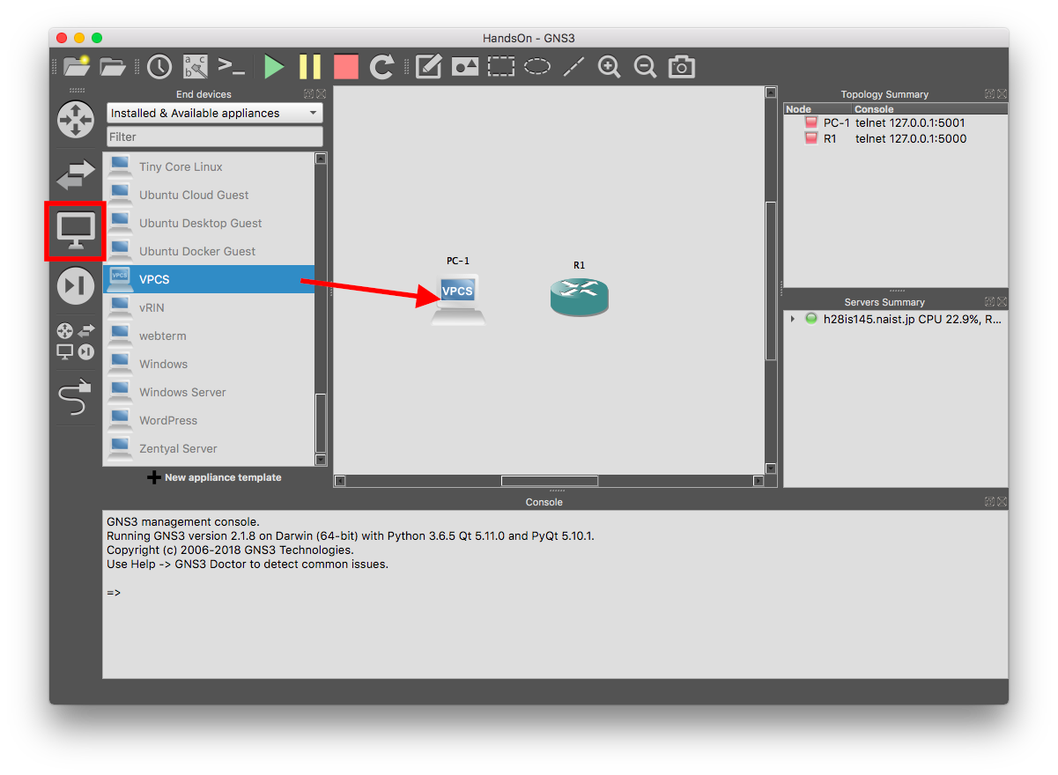The image size is (1058, 775).
Task: Select the PC-1 VPCS node on canvas
Action: coord(458,299)
